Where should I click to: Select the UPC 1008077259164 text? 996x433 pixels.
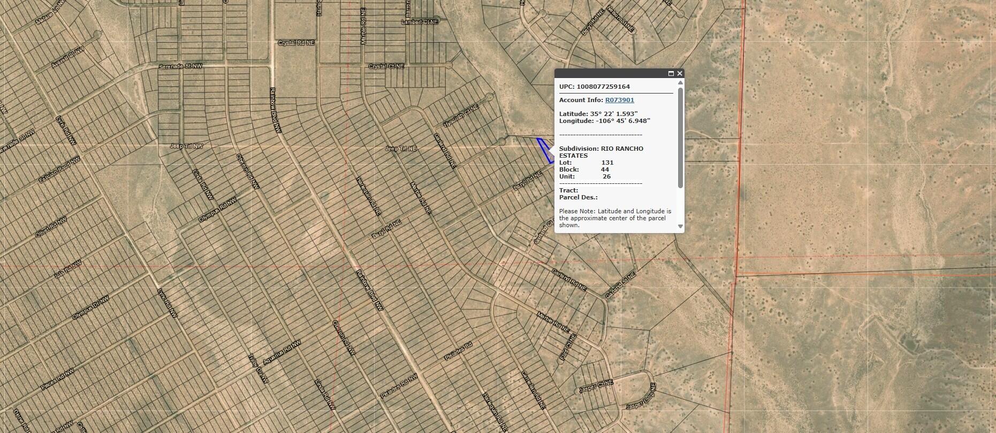tap(595, 87)
